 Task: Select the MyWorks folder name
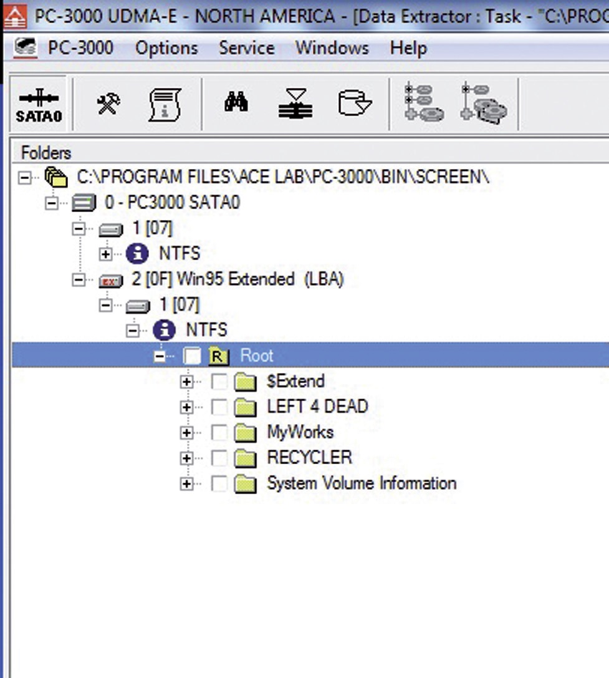pyautogui.click(x=300, y=432)
